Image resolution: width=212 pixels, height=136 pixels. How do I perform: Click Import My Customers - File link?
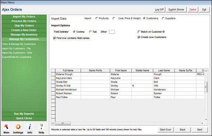[x=16, y=49]
